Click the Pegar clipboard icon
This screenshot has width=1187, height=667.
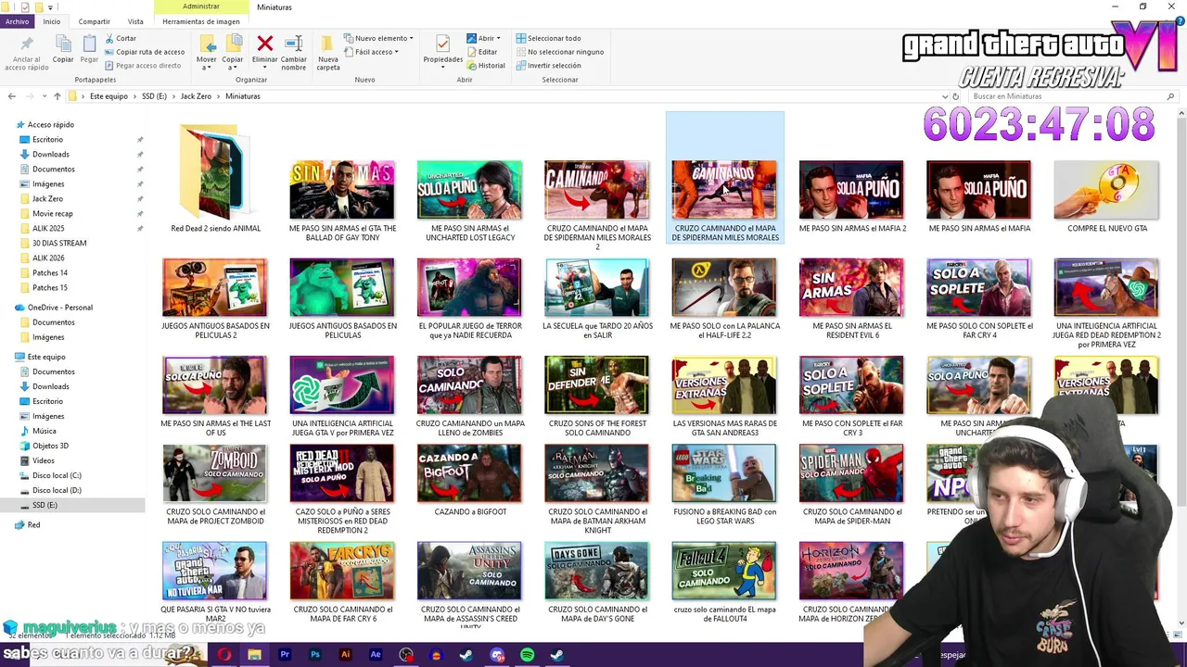(x=89, y=44)
